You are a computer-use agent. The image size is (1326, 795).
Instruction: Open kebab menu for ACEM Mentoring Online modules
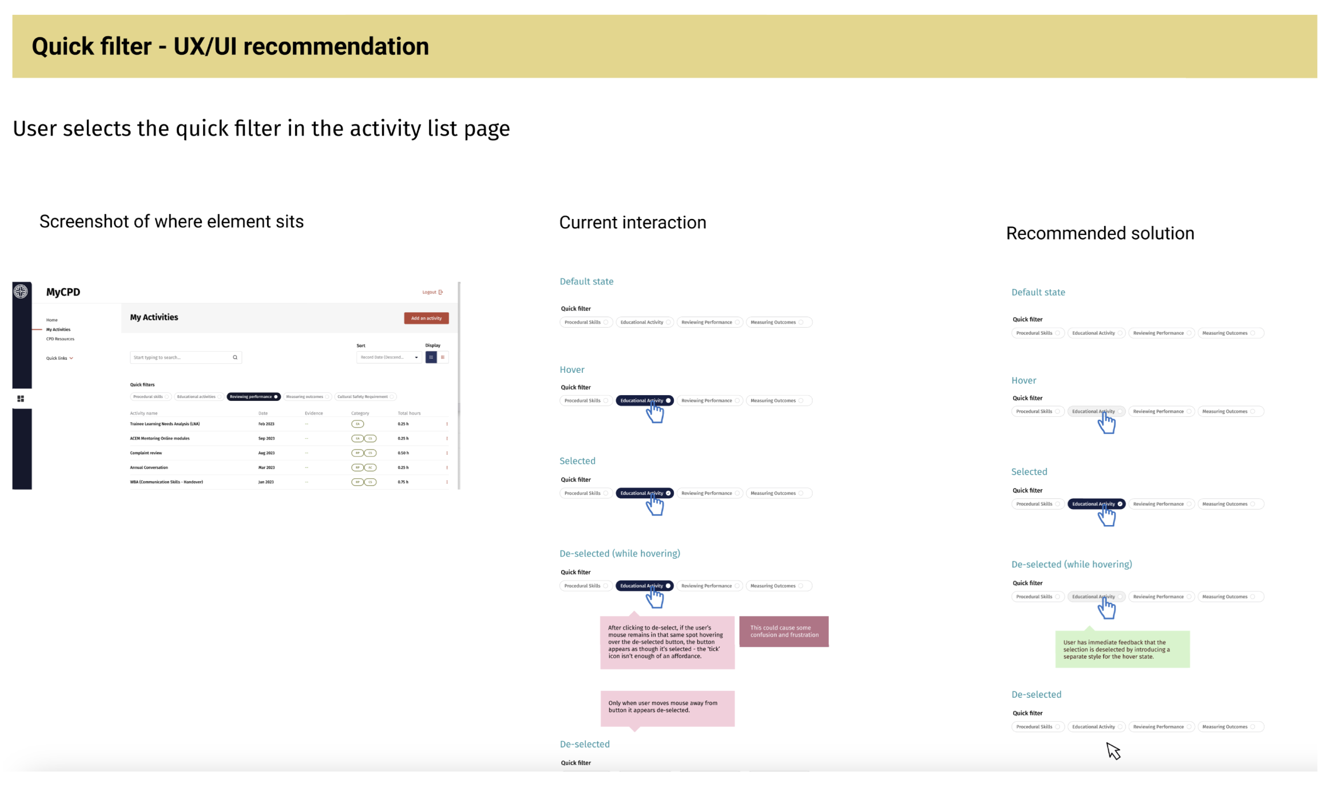[447, 439]
